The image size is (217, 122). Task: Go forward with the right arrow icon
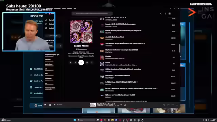[165, 14]
